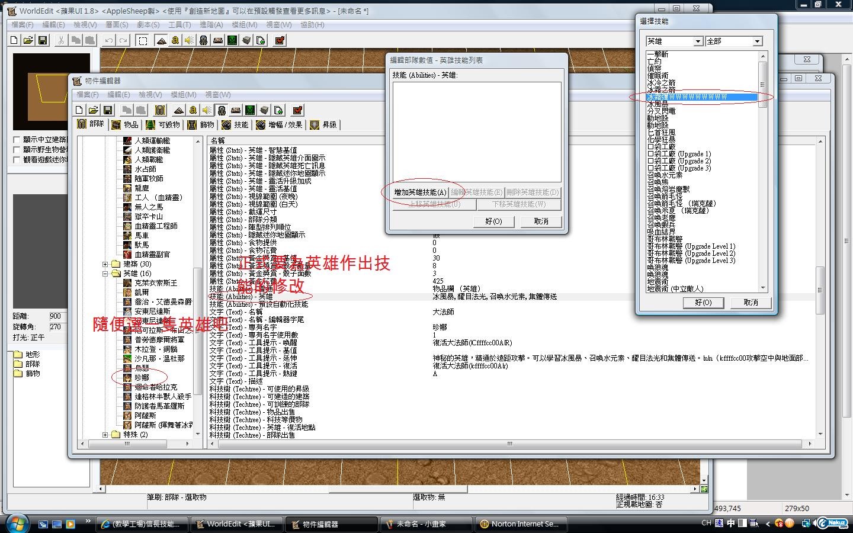Open Terrain editor icon in WorldEdit main toolbar
853x533 pixels.
tap(161, 40)
